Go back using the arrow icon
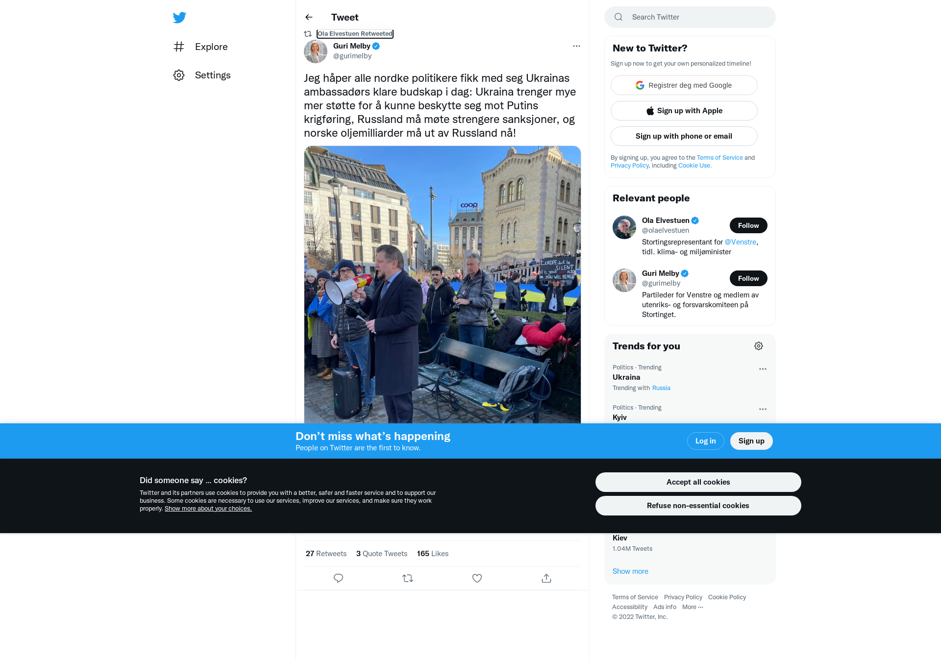This screenshot has height=661, width=941. pos(309,17)
